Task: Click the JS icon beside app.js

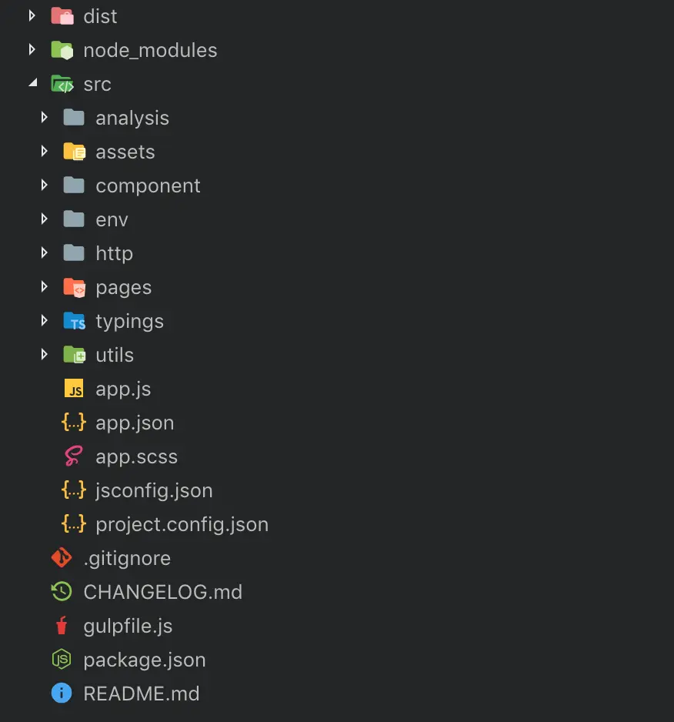Action: [x=74, y=389]
